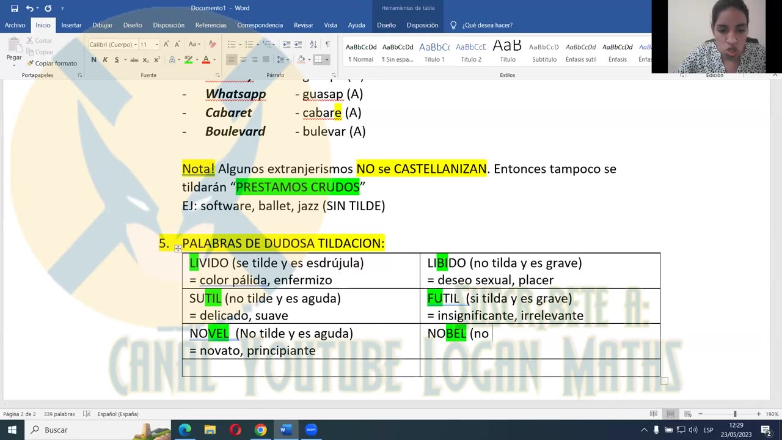
Task: Align text left
Action: 232,59
